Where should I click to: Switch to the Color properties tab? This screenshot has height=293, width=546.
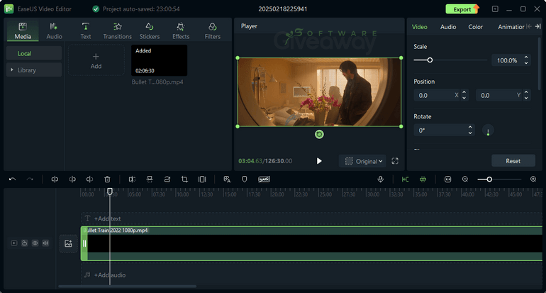(475, 27)
